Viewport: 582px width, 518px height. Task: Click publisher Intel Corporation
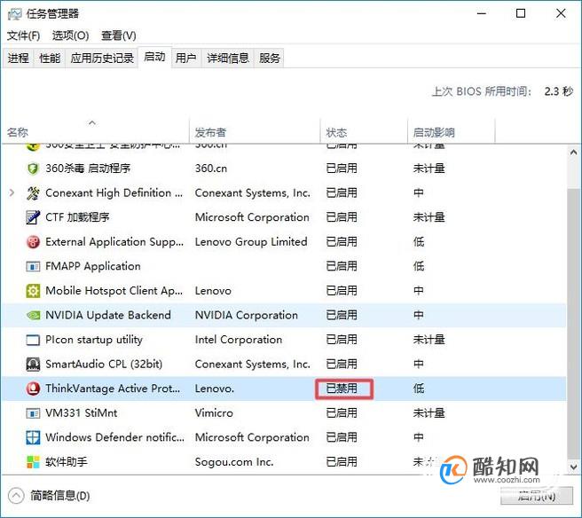pyautogui.click(x=239, y=340)
